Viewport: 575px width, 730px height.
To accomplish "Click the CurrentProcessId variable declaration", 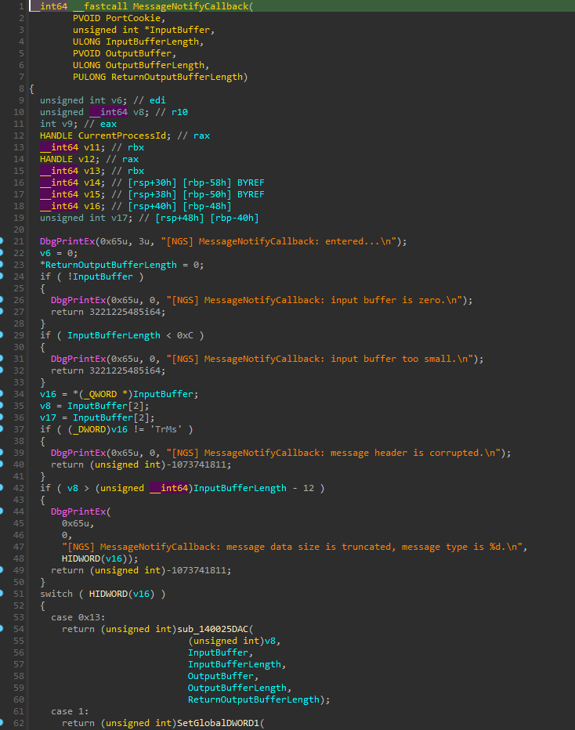I will tap(122, 136).
